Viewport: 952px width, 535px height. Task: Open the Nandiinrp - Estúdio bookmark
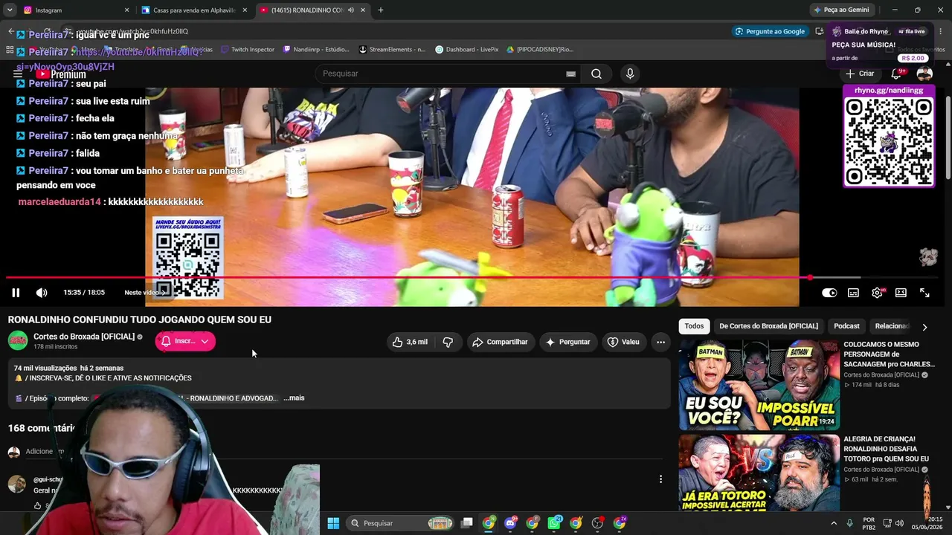pos(316,50)
